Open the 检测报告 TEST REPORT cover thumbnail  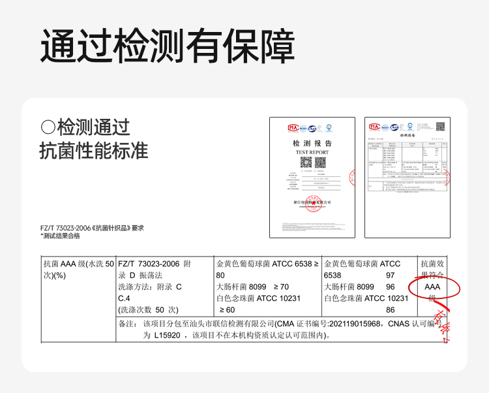click(x=312, y=178)
